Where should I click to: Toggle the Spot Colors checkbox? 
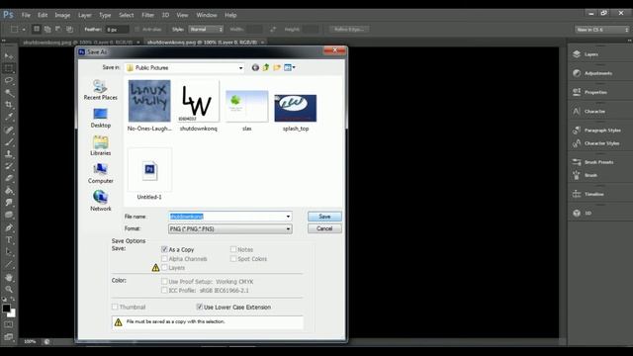tap(233, 259)
